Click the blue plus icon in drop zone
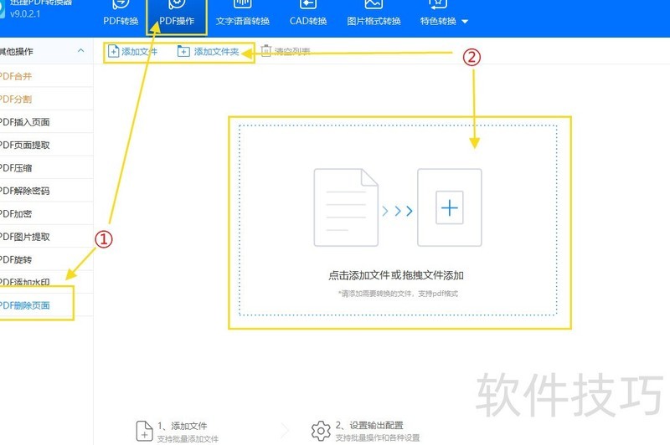The width and height of the screenshot is (670, 445). tap(450, 207)
